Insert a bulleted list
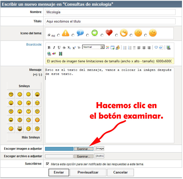This screenshot has height=179, width=183. pos(125,48)
